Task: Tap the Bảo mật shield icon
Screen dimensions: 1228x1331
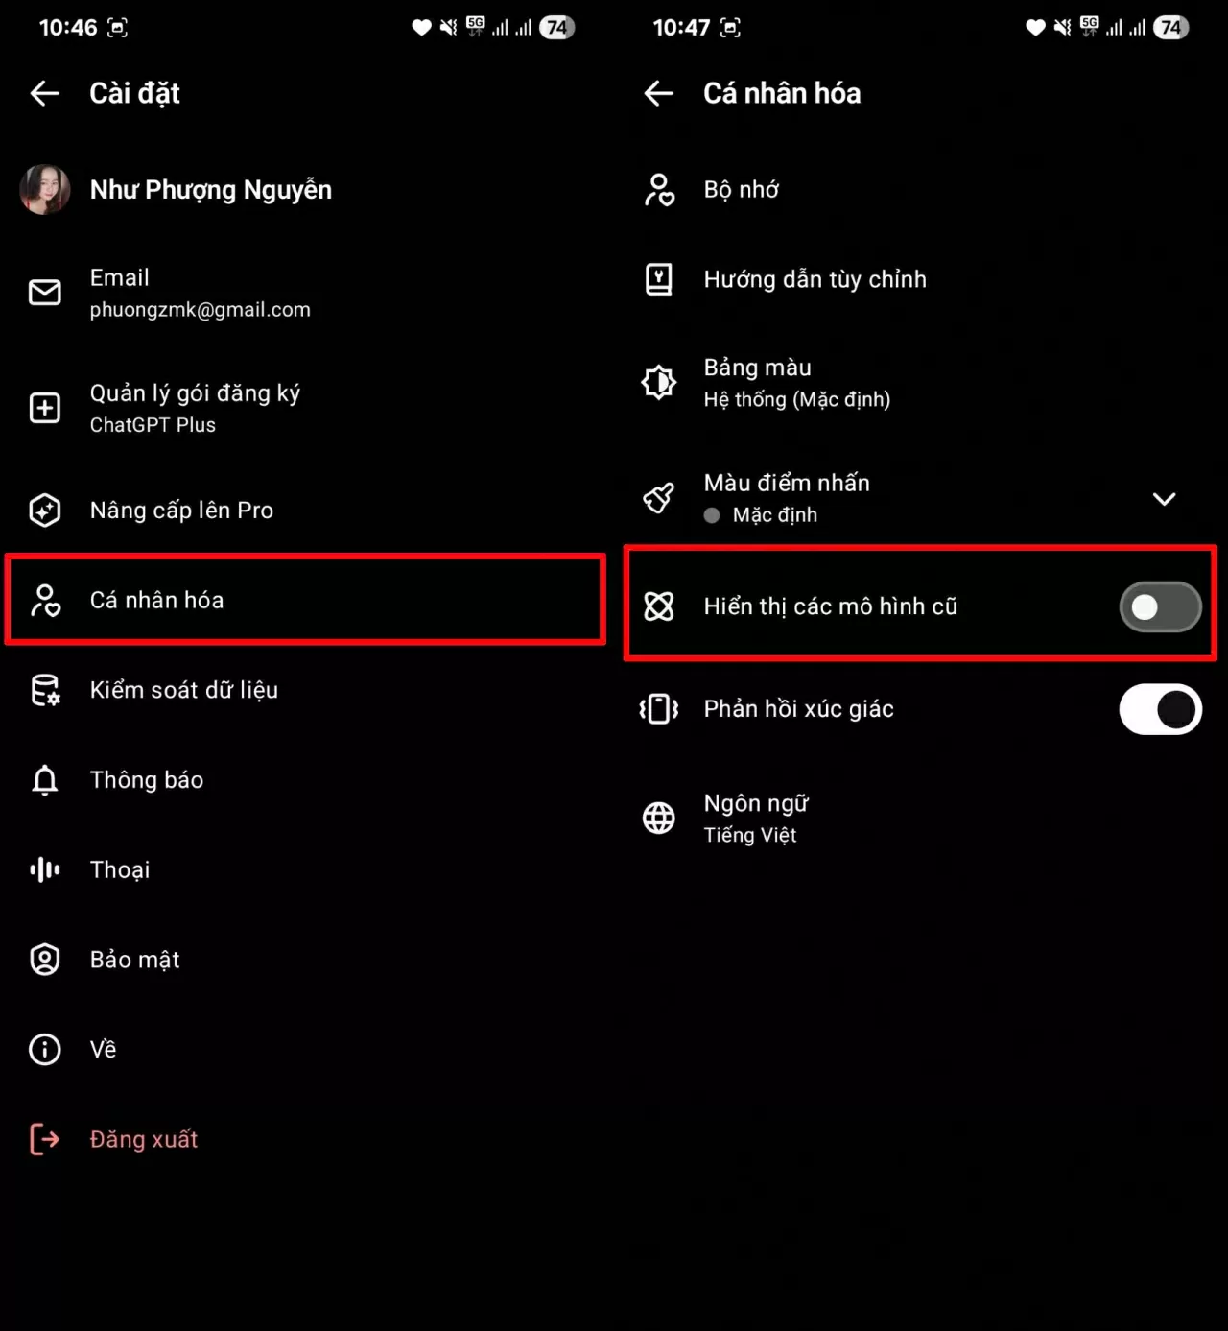Action: [45, 960]
